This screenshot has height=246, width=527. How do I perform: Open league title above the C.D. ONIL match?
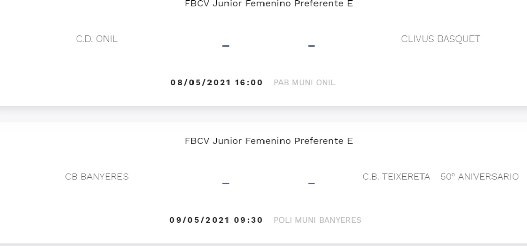click(x=269, y=4)
